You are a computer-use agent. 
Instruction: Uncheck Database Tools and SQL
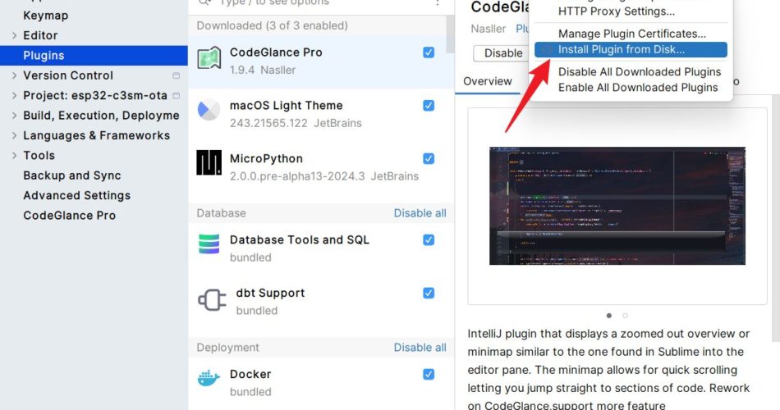pyautogui.click(x=429, y=240)
